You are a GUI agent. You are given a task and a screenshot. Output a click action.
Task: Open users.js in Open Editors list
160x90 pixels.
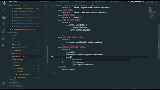[x=24, y=14]
